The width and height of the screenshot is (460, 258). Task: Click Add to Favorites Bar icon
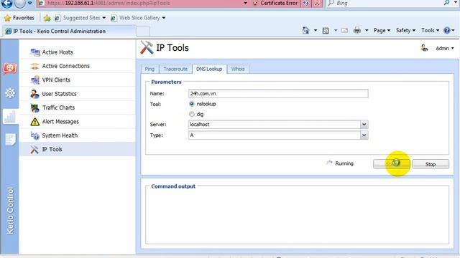point(47,18)
